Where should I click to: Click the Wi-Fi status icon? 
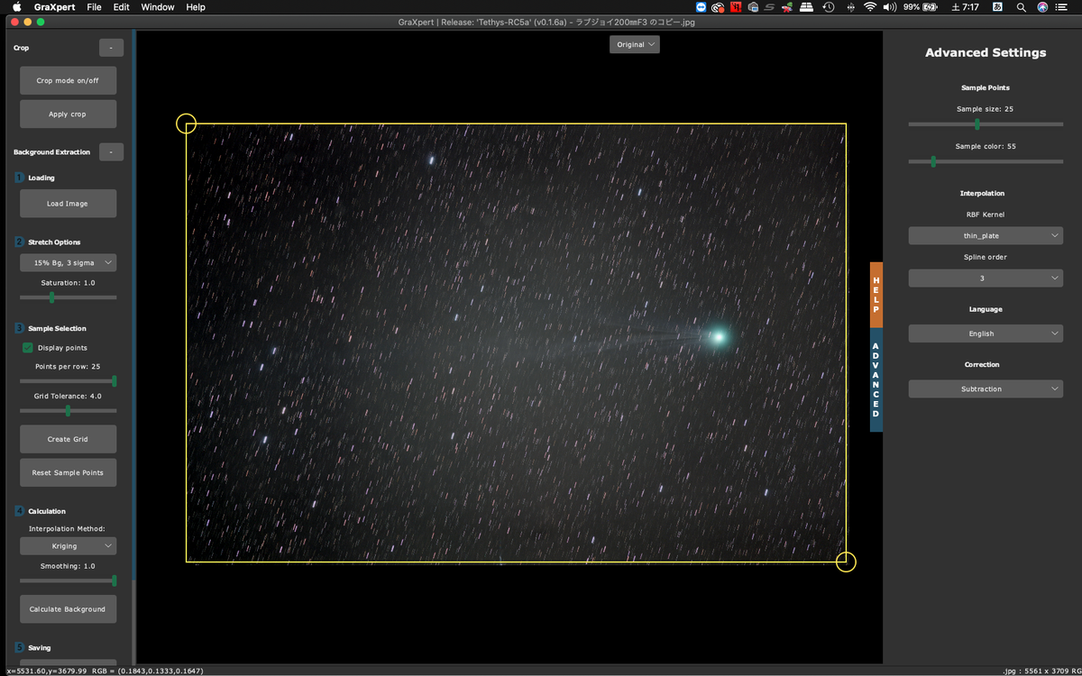869,7
